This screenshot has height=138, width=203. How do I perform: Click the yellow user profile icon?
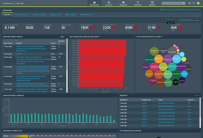tap(198, 3)
